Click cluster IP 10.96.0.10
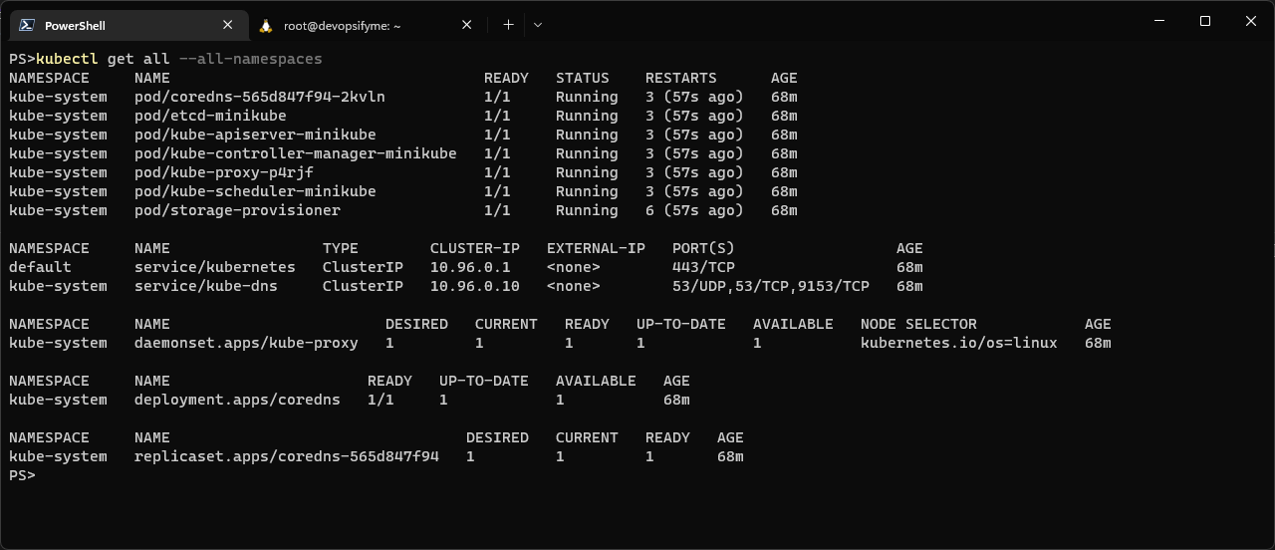This screenshot has width=1275, height=550. (x=475, y=286)
